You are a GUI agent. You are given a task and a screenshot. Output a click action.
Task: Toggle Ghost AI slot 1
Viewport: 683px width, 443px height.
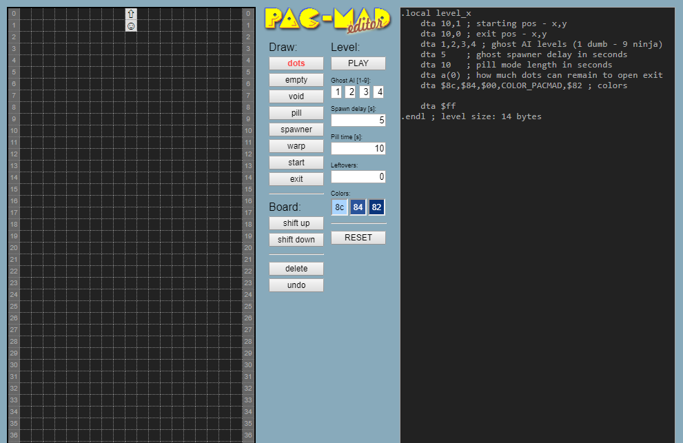337,92
